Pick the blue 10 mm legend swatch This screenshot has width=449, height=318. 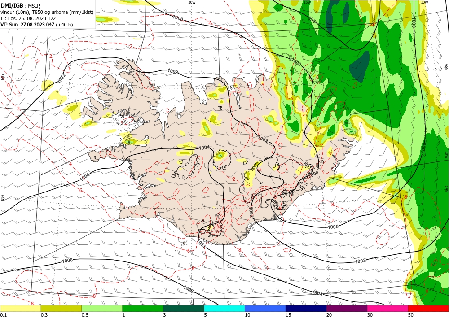(265, 308)
